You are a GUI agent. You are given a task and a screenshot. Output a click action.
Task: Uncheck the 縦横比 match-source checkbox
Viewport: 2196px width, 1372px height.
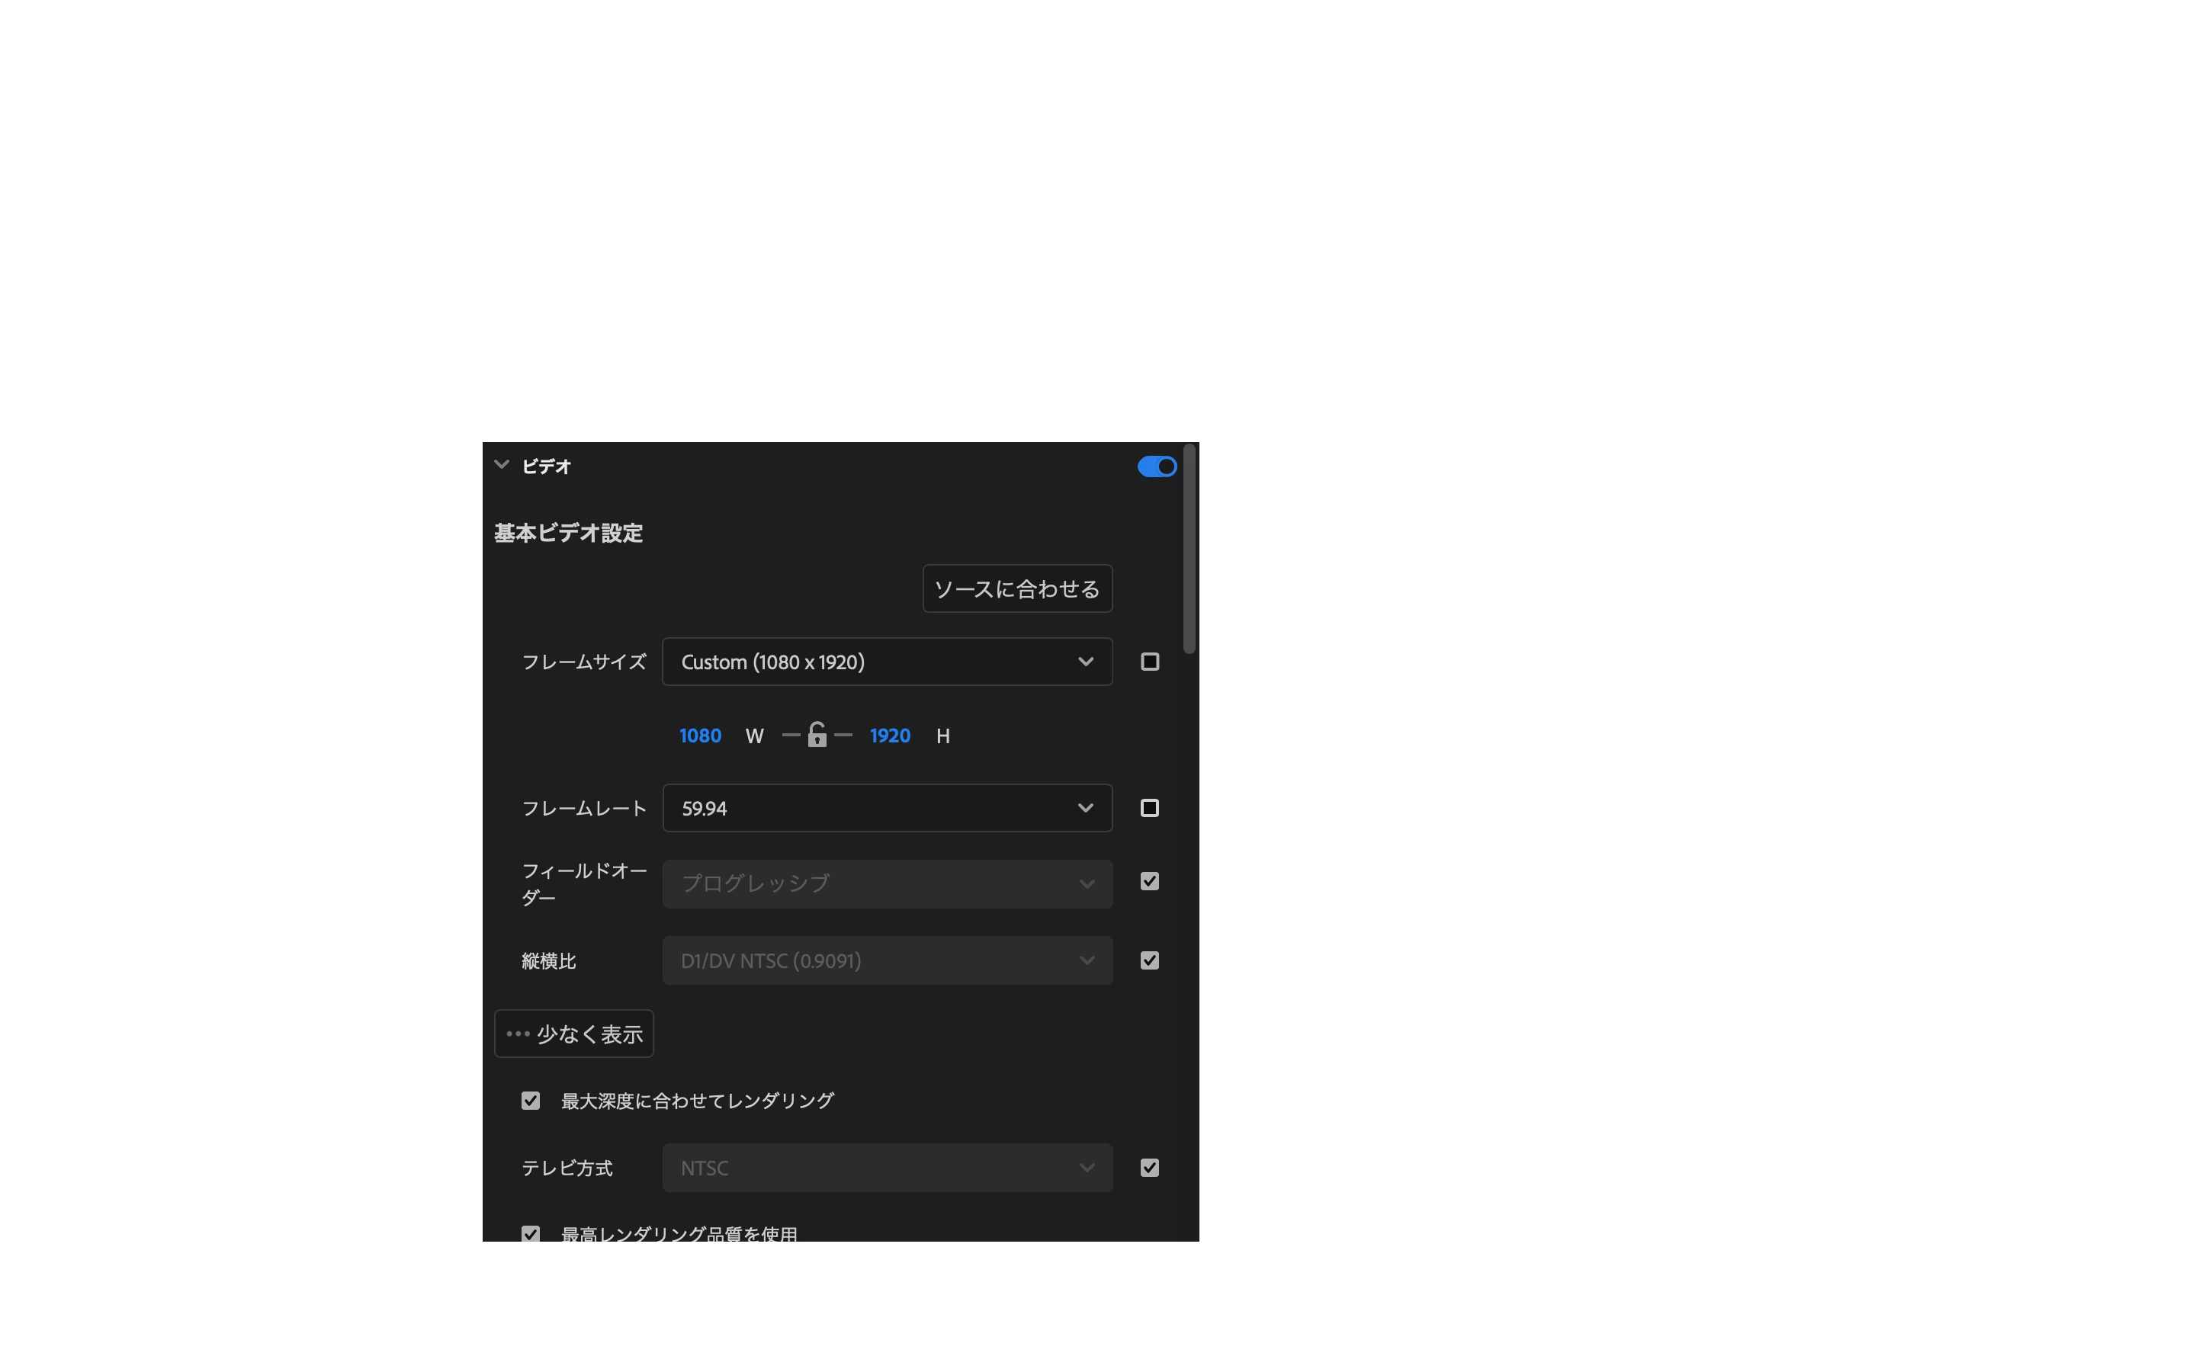coord(1150,961)
